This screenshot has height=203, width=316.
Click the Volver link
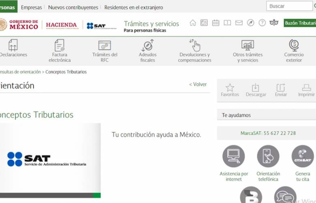(198, 84)
